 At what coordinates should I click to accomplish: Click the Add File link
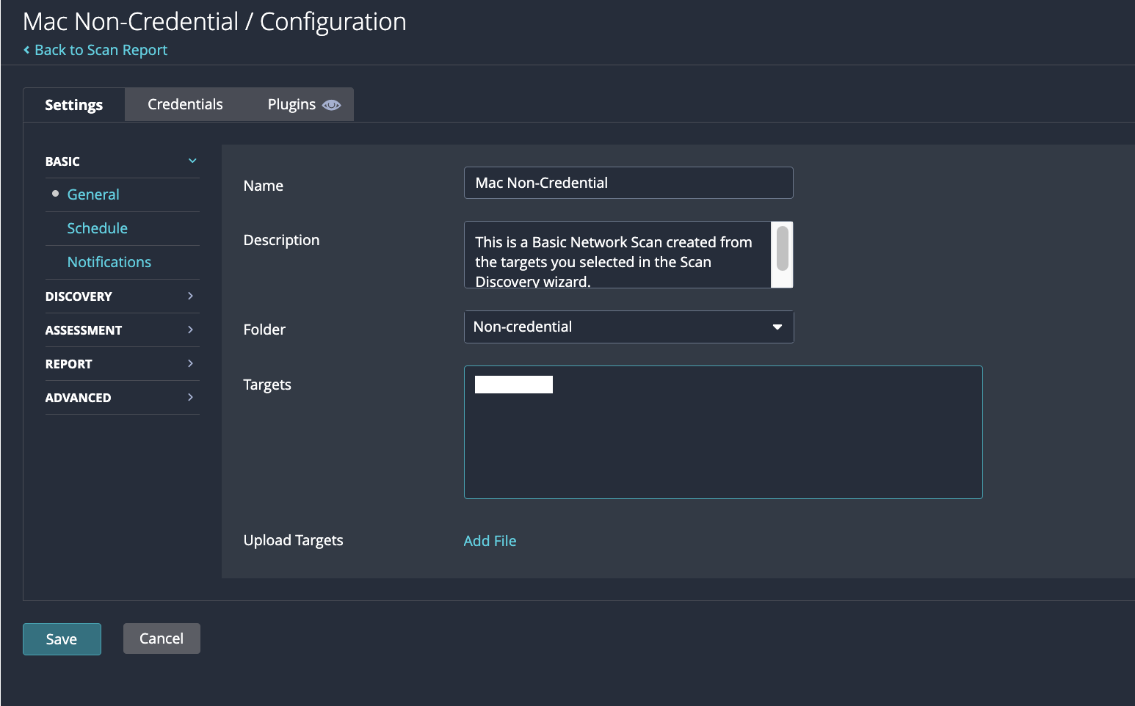coord(490,540)
